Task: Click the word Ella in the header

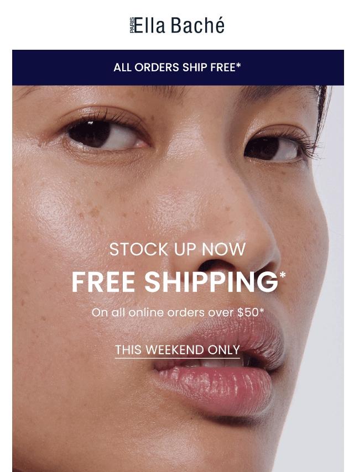Action: coord(150,25)
